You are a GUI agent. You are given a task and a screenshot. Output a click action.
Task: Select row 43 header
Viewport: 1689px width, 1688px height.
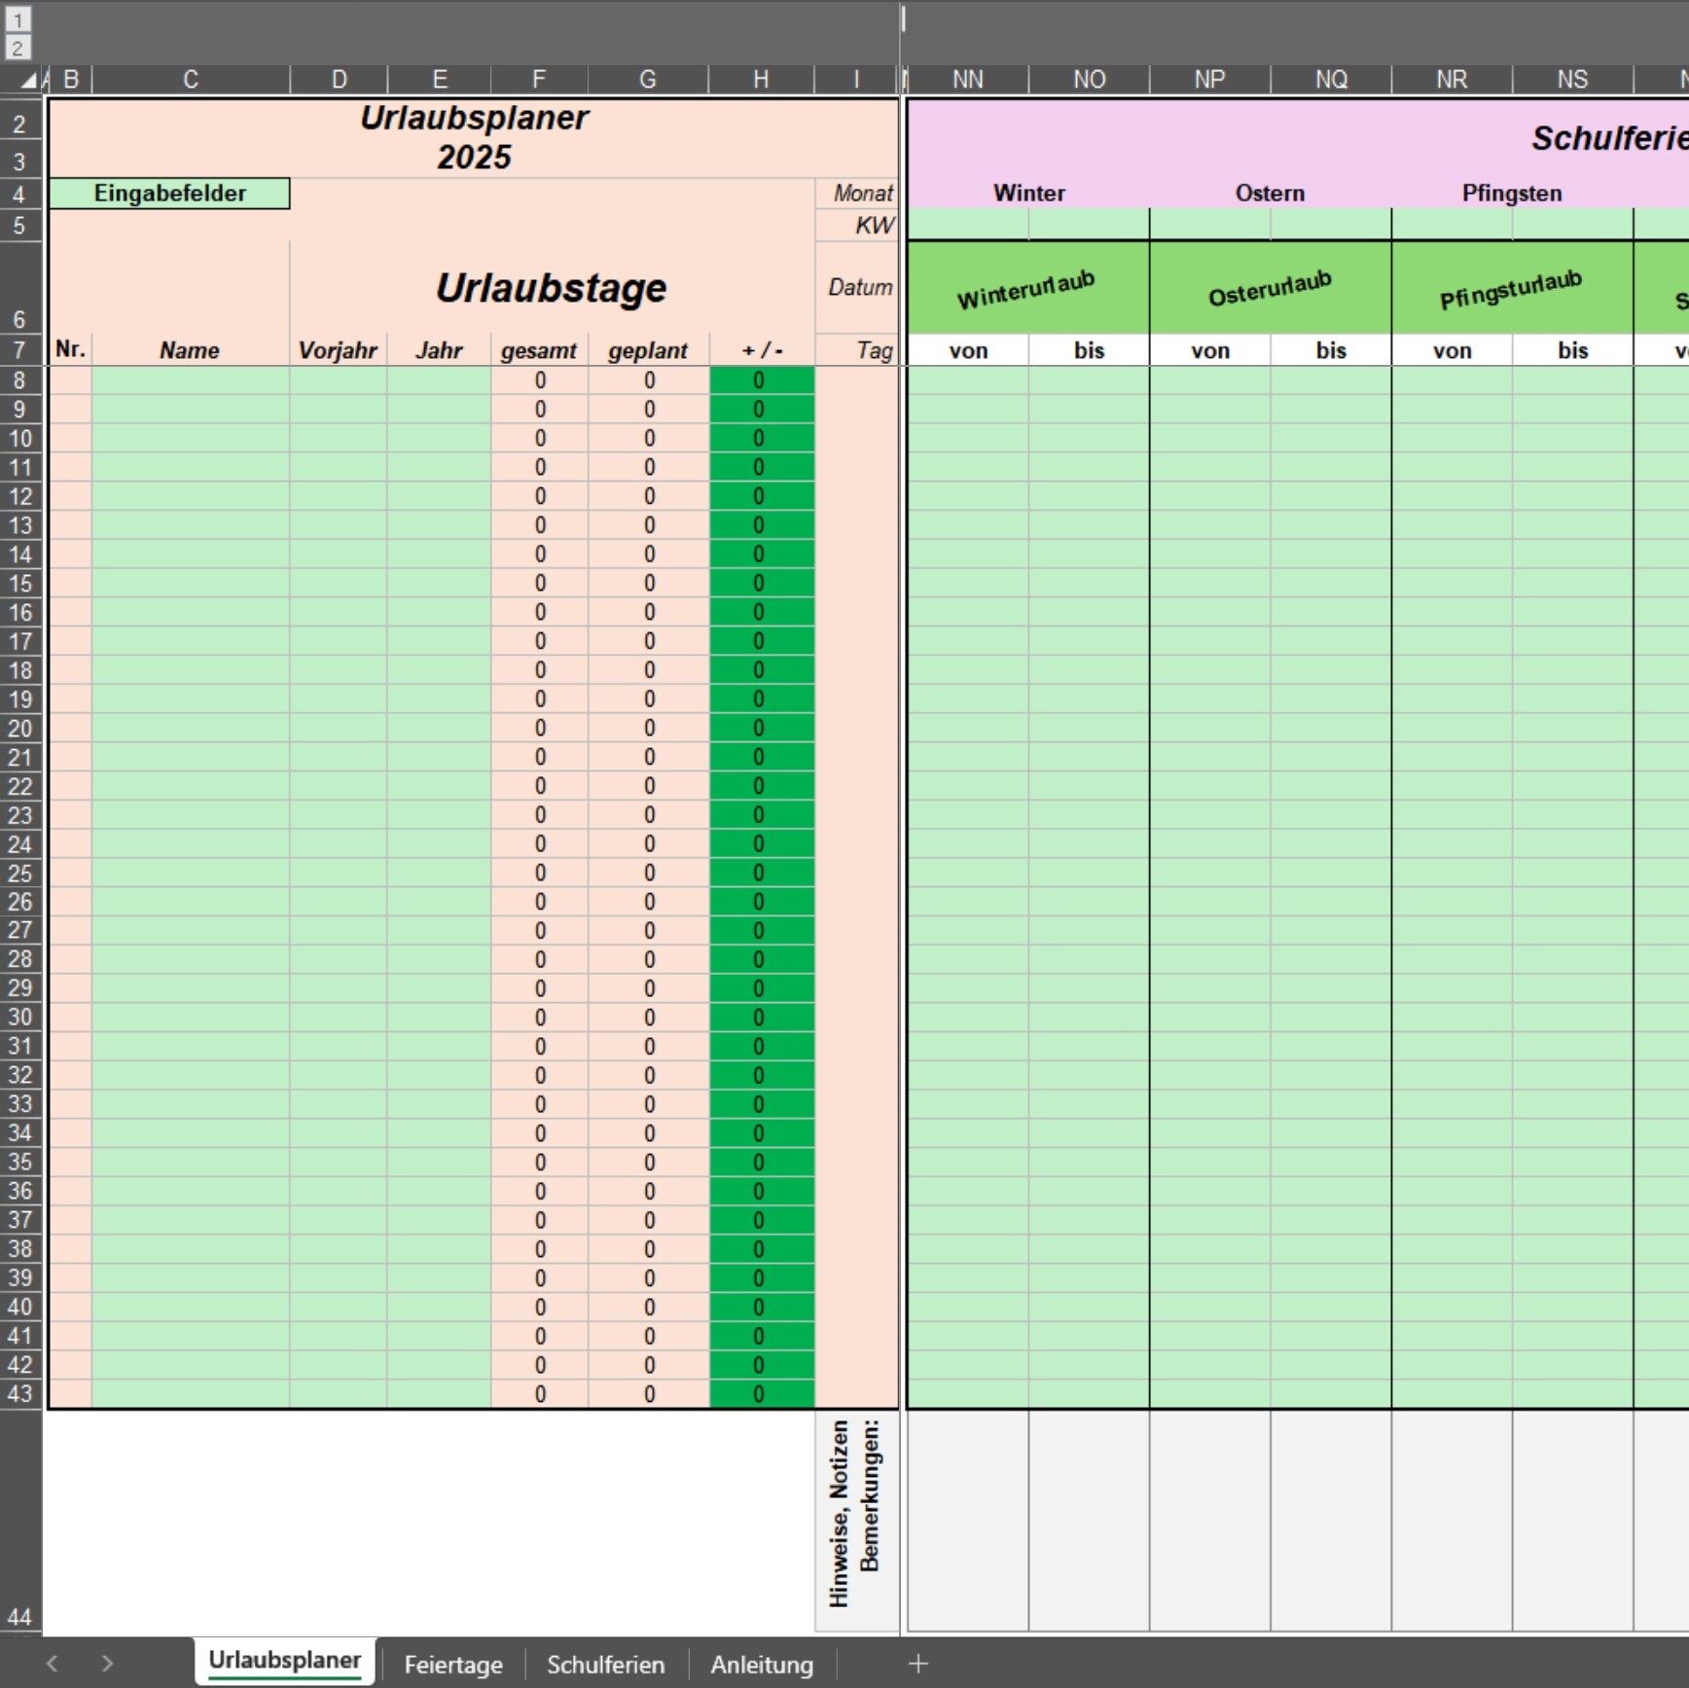pyautogui.click(x=19, y=1394)
